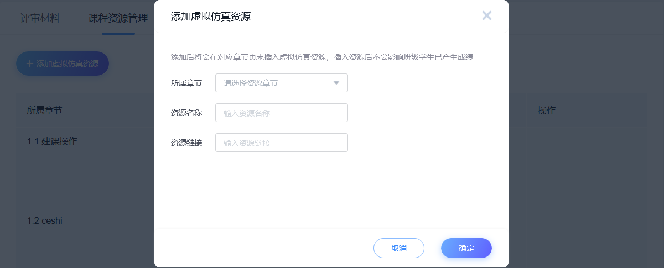Screen dimensions: 664x268
Task: Focus the 输入资源链接 text field
Action: tap(281, 143)
